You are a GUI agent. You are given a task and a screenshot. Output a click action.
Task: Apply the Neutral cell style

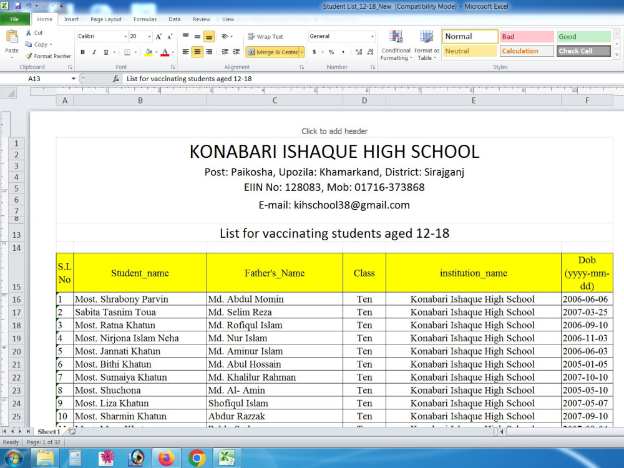point(470,51)
